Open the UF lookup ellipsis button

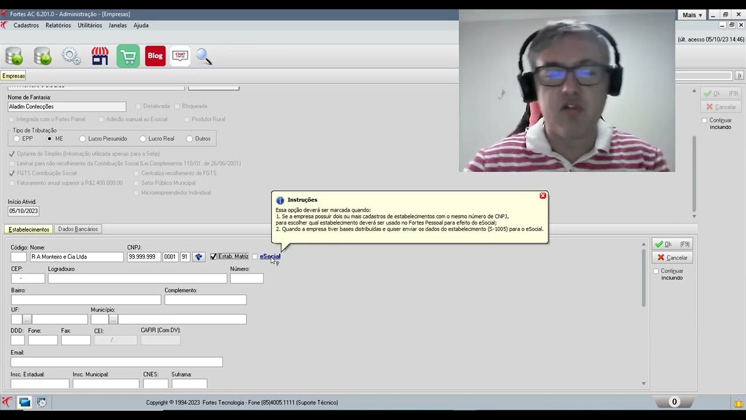click(x=27, y=320)
